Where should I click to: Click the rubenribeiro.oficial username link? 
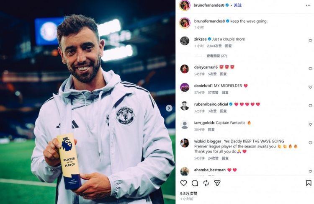211,104
